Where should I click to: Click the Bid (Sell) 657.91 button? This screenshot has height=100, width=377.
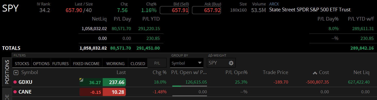coord(174,10)
